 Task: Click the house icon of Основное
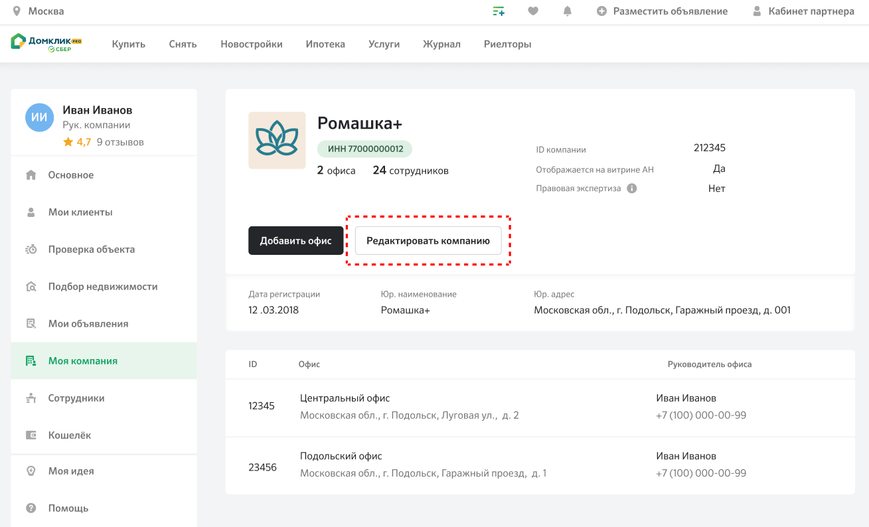(x=31, y=175)
